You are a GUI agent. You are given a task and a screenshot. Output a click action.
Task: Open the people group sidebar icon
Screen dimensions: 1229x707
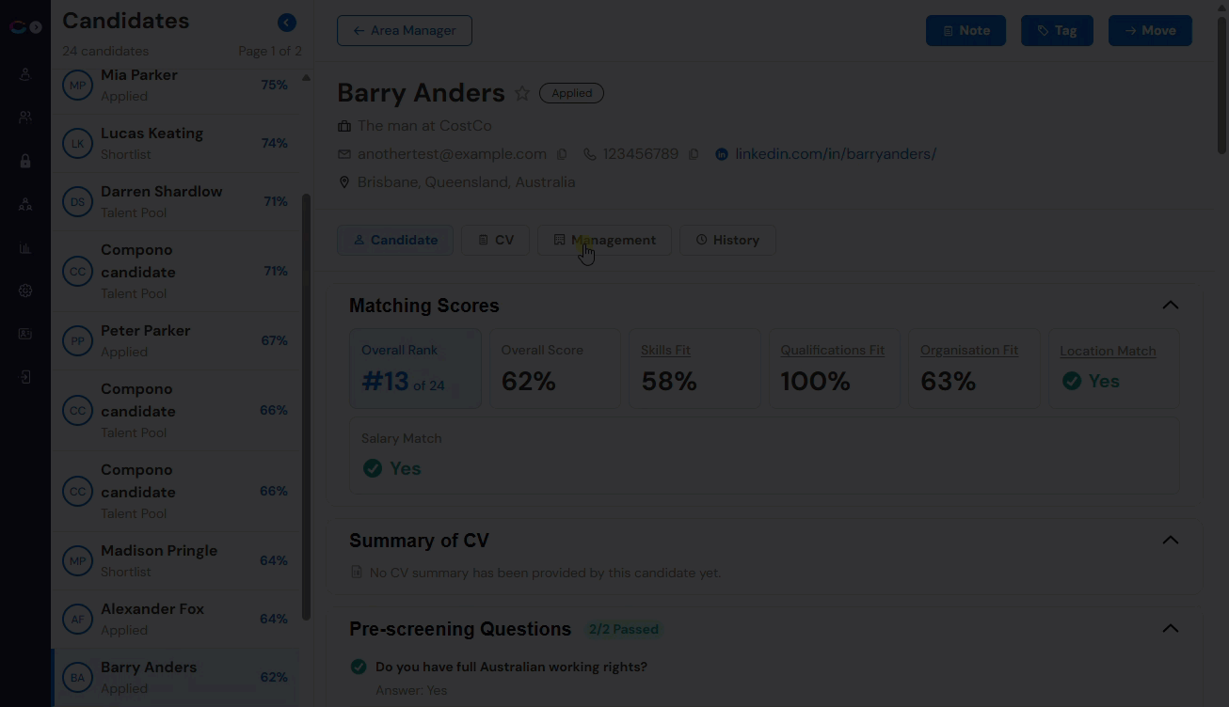25,118
